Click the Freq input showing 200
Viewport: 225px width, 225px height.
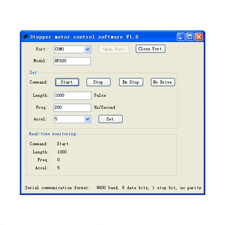click(x=72, y=108)
